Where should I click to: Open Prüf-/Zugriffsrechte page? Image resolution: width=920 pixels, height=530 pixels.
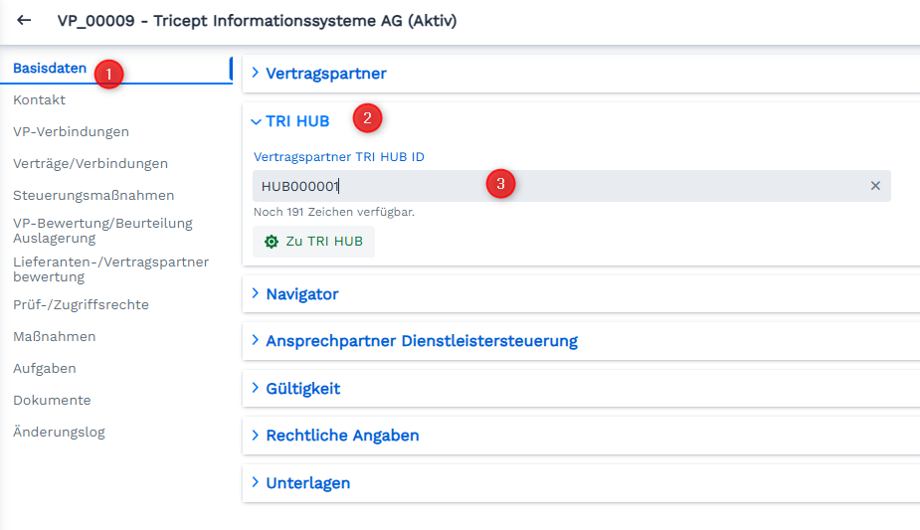point(81,305)
